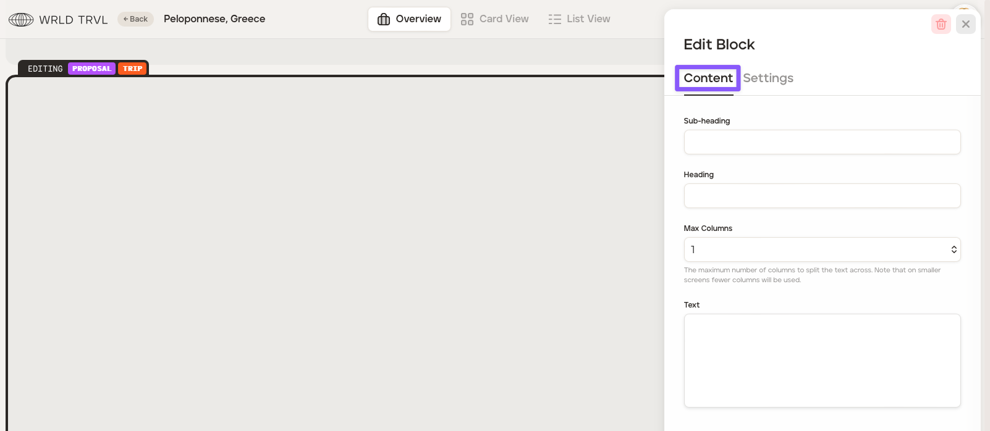
Task: Click the EDITING label on the canvas tab
Action: pyautogui.click(x=45, y=69)
